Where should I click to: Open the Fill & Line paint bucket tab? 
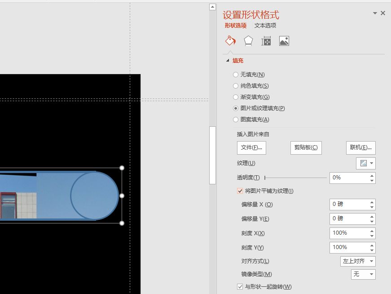coord(230,41)
